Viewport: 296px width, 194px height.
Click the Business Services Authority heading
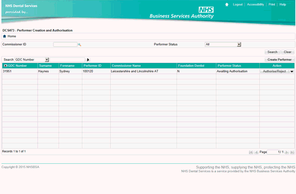pyautogui.click(x=181, y=16)
